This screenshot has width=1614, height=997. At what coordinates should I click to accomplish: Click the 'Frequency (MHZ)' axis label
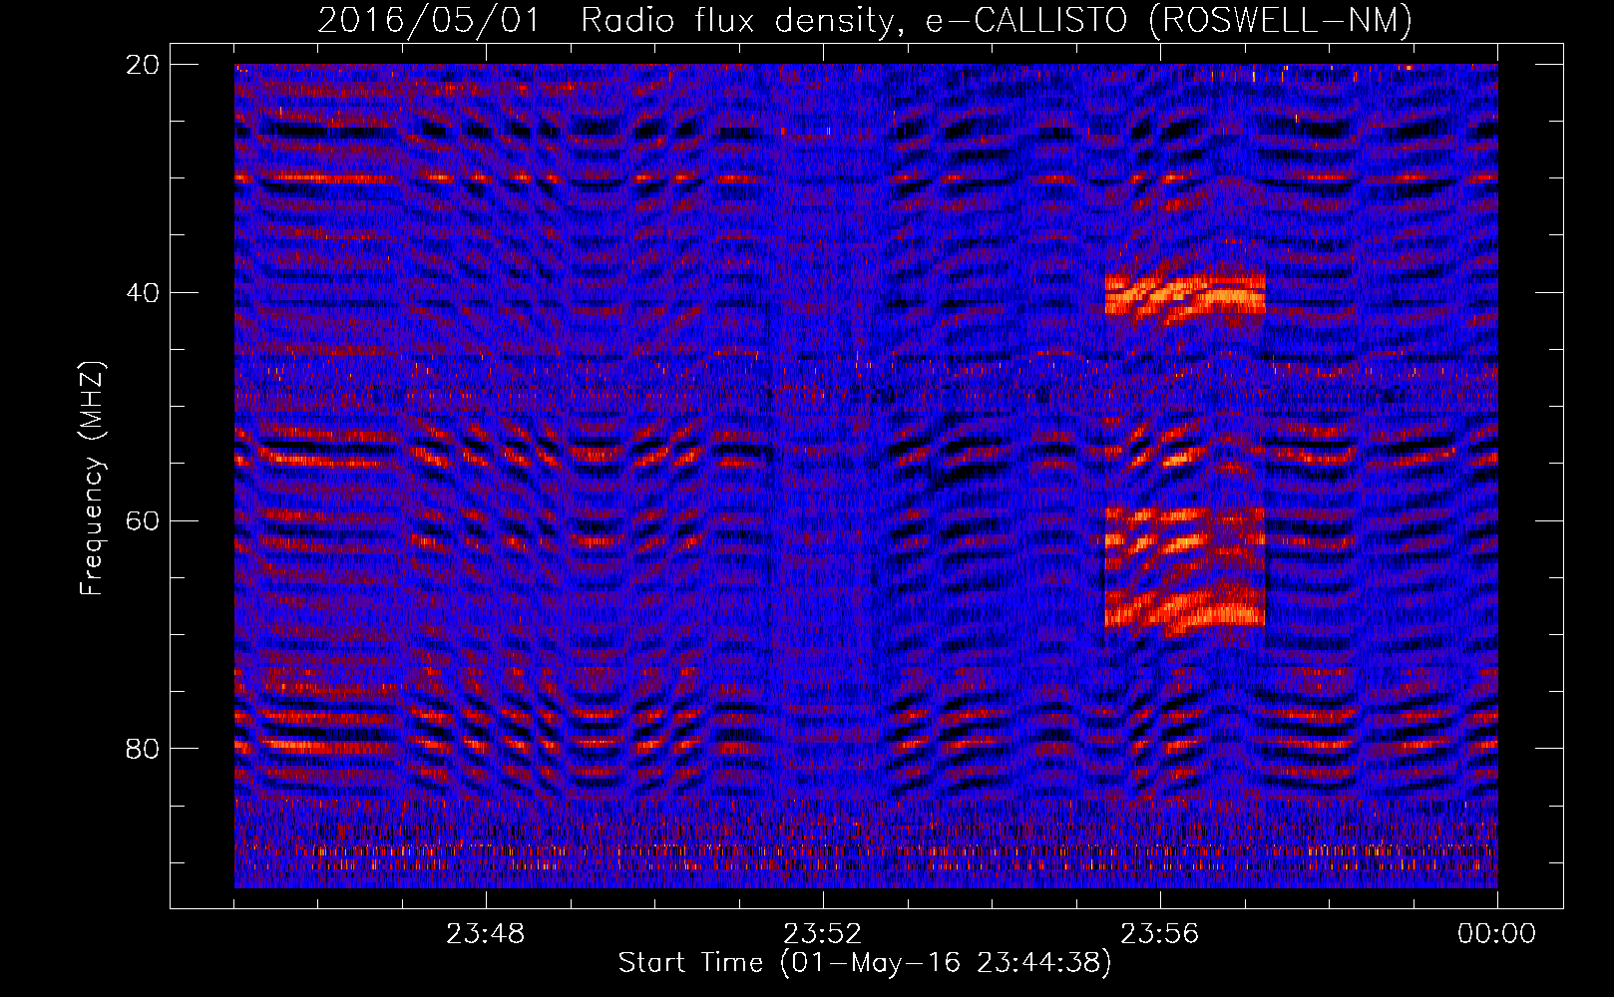pos(92,479)
